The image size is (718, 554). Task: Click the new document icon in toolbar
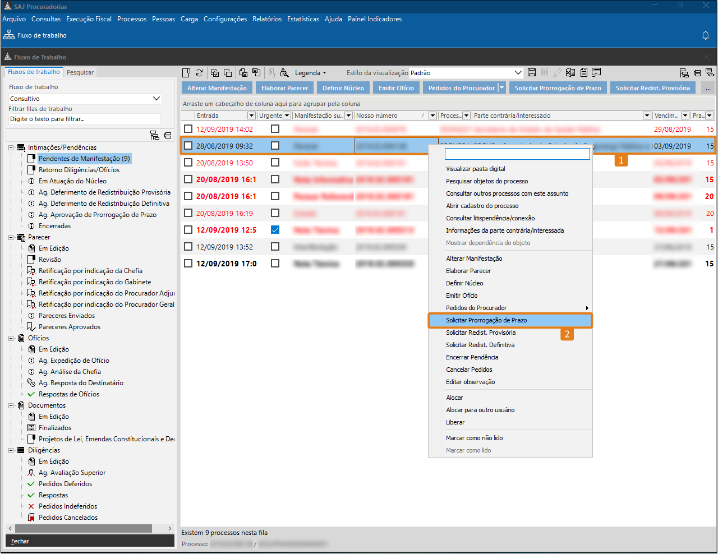click(187, 73)
